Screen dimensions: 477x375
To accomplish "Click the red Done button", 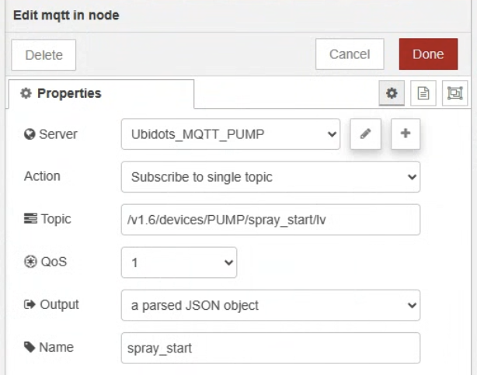I will coord(428,54).
